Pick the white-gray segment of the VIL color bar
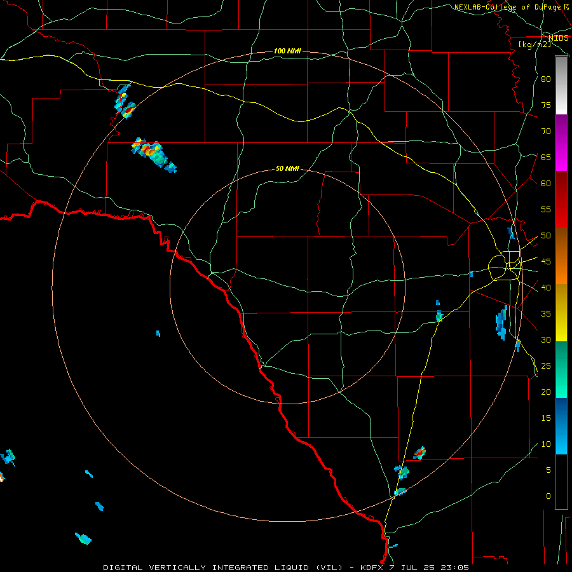This screenshot has height=572, width=572. pos(561,85)
